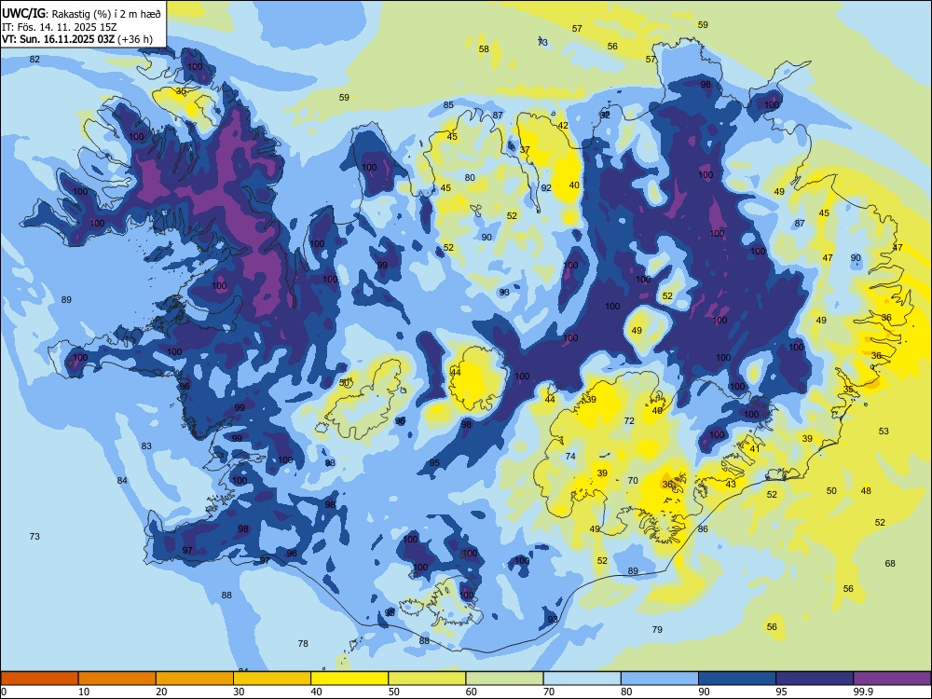The height and width of the screenshot is (699, 932).
Task: Click the '10' legend scale label
Action: click(84, 692)
